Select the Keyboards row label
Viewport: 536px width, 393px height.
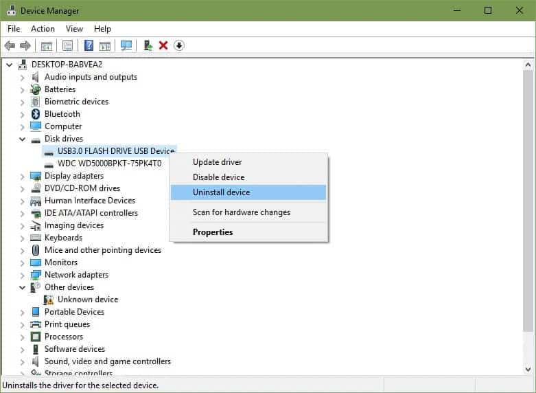pos(63,238)
